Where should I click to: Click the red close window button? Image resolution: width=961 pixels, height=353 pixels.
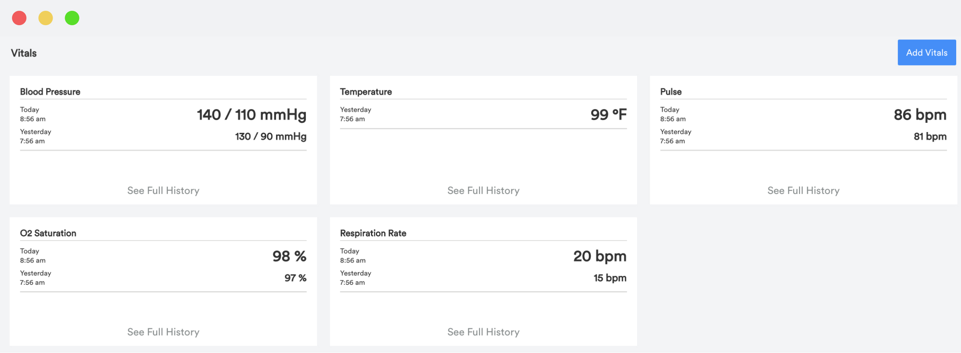point(19,18)
